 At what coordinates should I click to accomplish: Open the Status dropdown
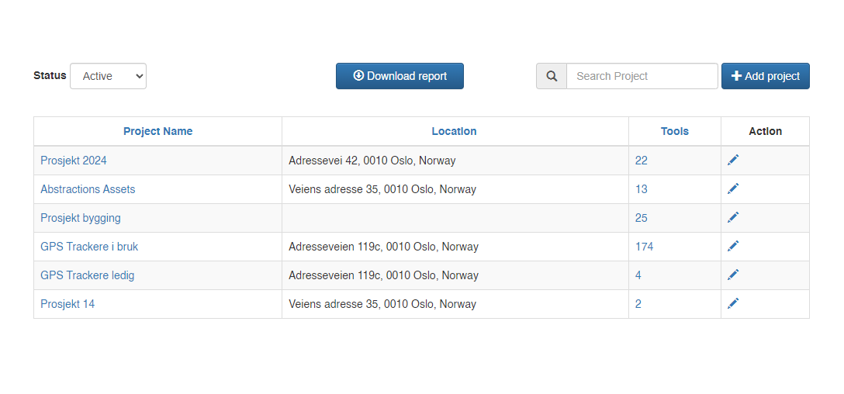[x=108, y=76]
